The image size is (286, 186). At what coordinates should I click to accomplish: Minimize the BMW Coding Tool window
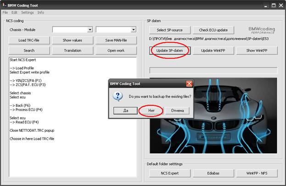(266, 5)
